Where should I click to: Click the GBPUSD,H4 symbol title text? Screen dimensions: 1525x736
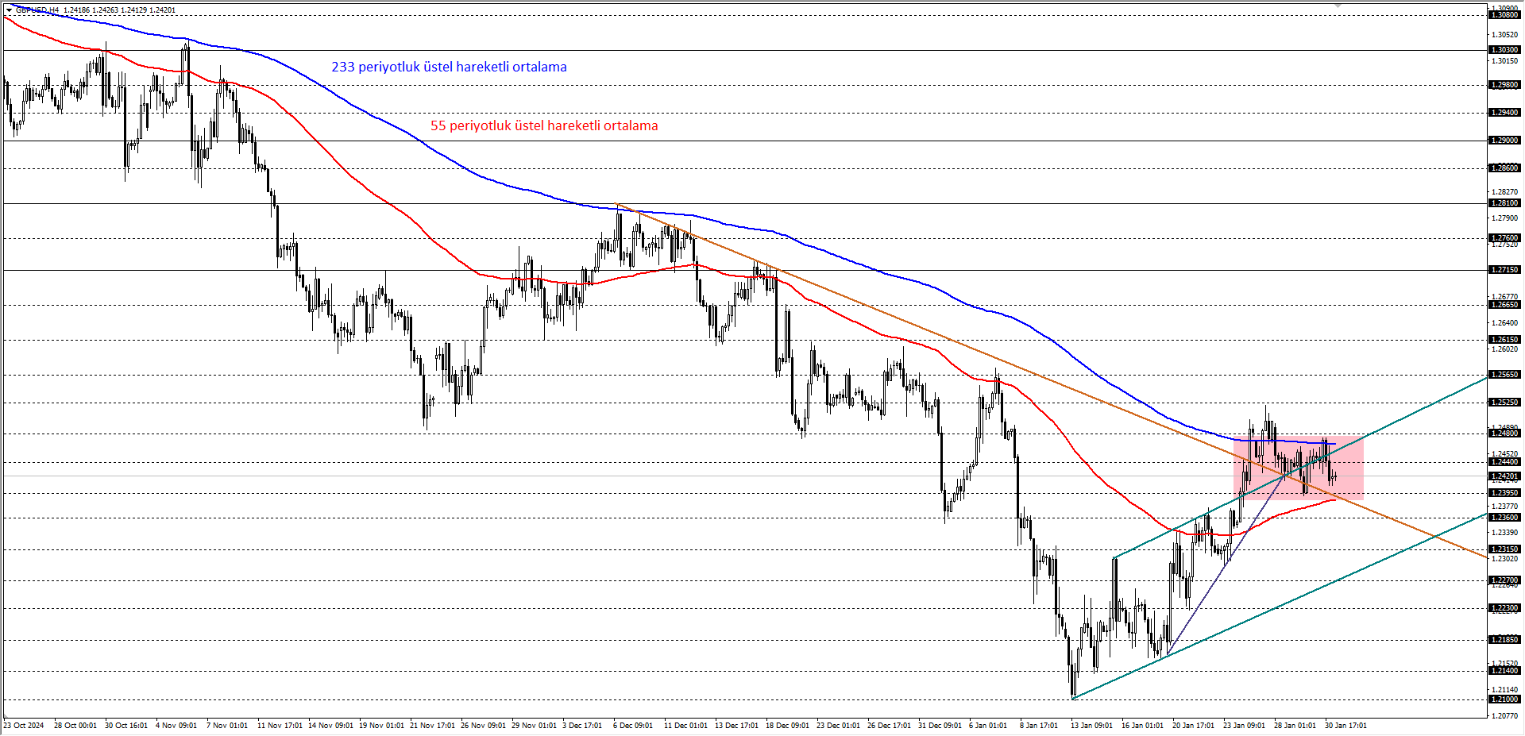[x=37, y=10]
